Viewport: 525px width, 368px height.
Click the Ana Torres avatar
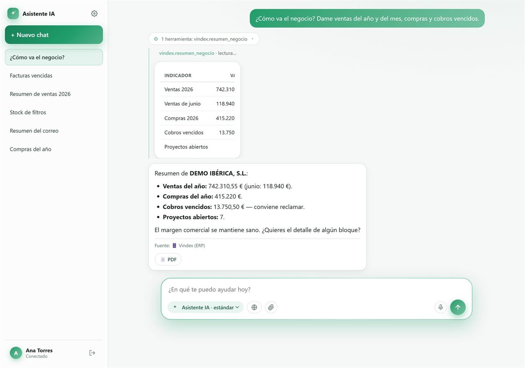pos(16,353)
